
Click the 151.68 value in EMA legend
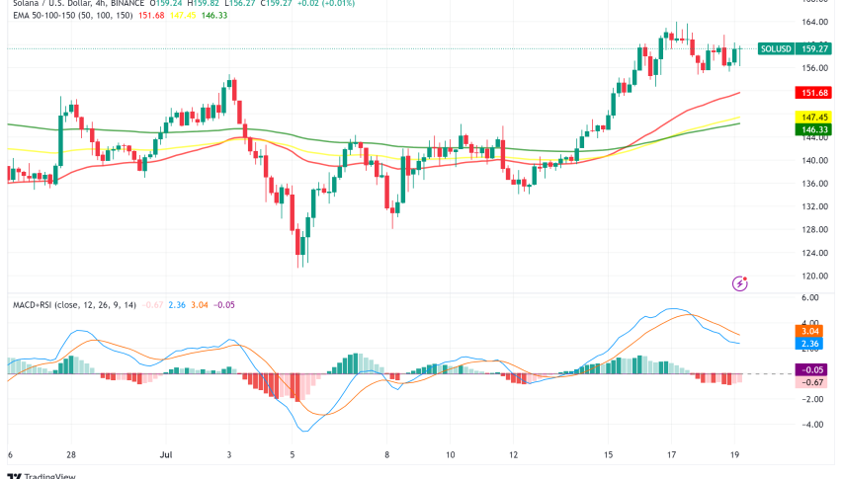[151, 16]
